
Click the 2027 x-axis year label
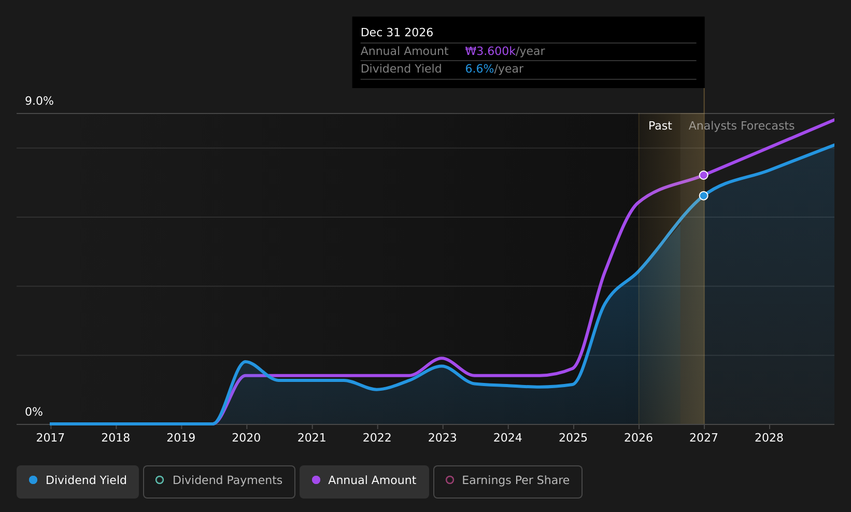703,438
